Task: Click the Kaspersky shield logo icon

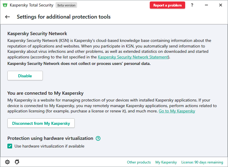Action: tap(5, 5)
